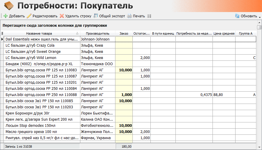Click the red X Удалить строку icon
Screen dimensions: 262x150
point(62,16)
